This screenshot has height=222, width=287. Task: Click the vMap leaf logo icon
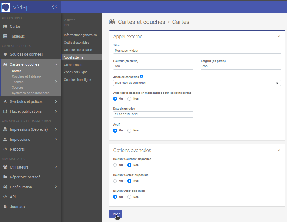tap(6, 7)
